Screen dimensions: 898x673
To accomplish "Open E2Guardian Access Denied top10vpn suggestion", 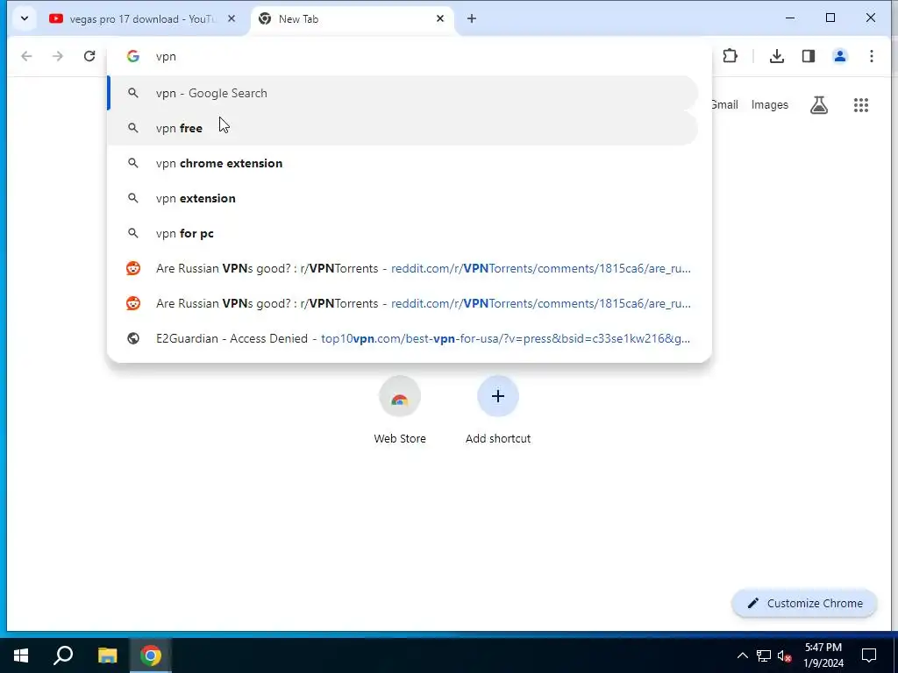I will tap(403, 338).
